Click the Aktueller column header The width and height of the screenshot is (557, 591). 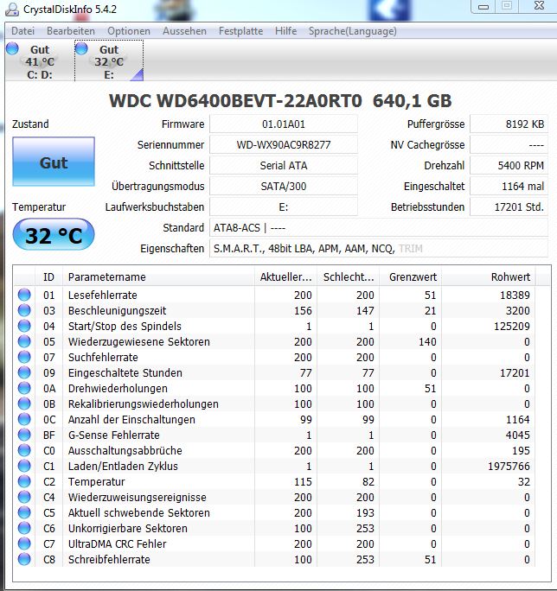285,277
